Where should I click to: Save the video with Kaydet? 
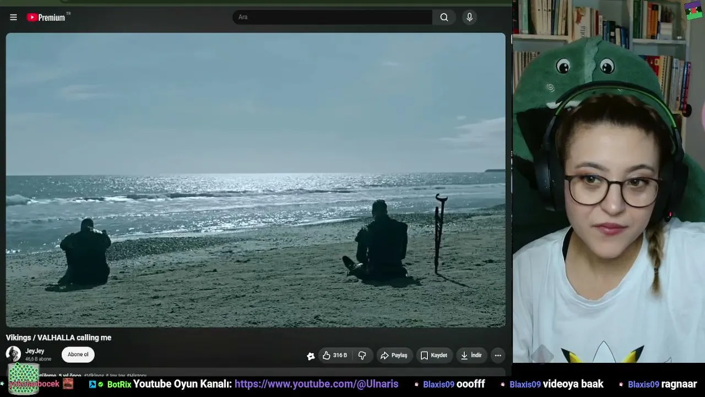coord(434,356)
